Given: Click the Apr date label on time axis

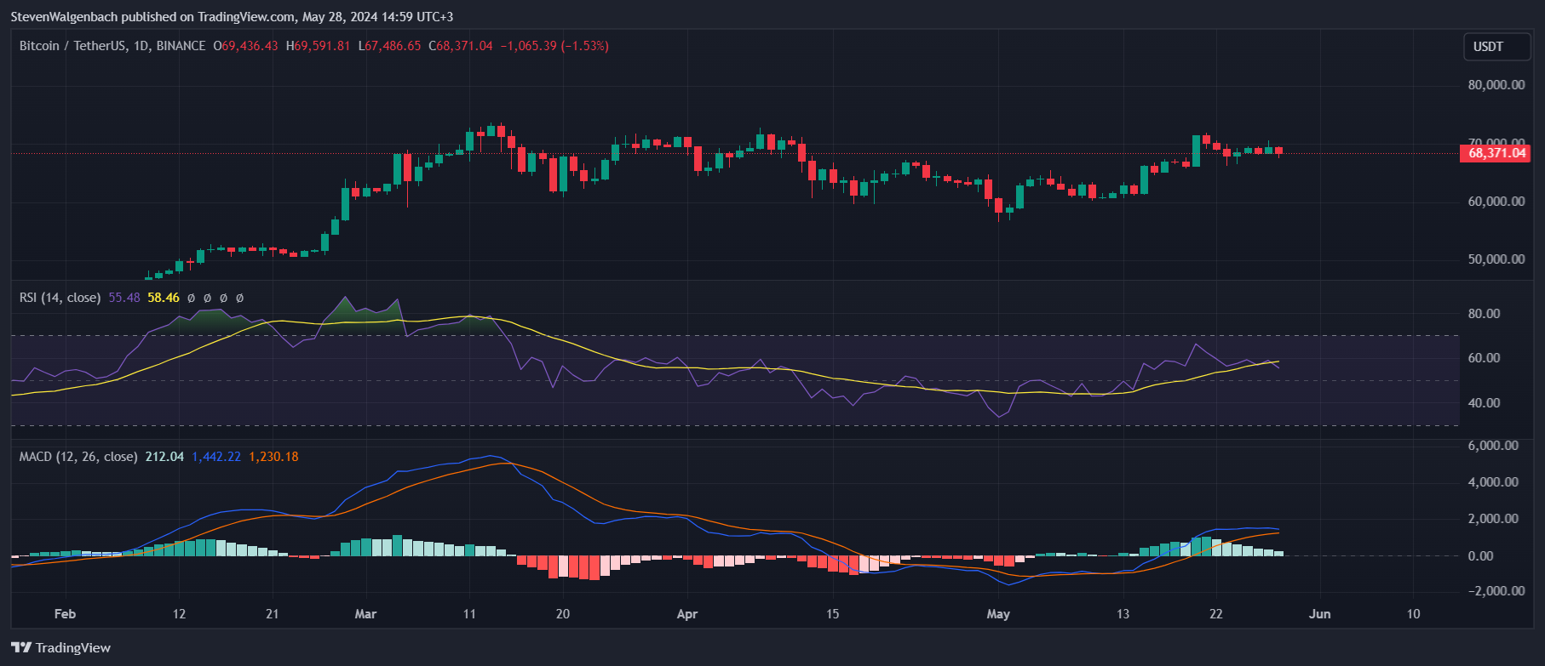Looking at the screenshot, I should [x=687, y=614].
